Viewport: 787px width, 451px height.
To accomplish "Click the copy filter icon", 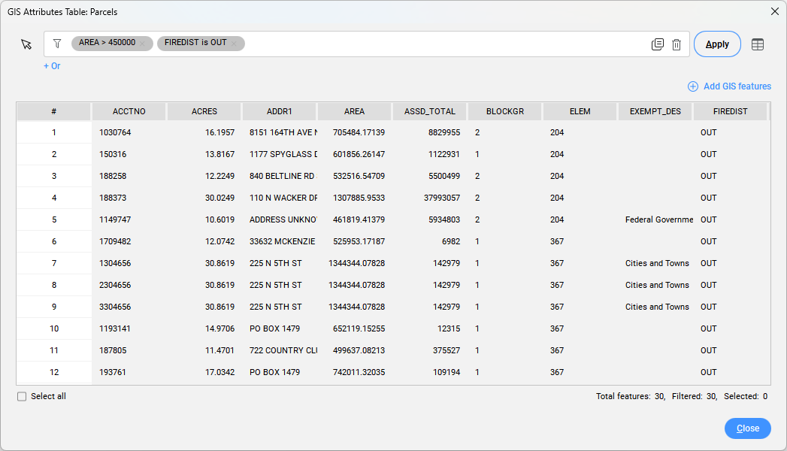I will coord(658,44).
